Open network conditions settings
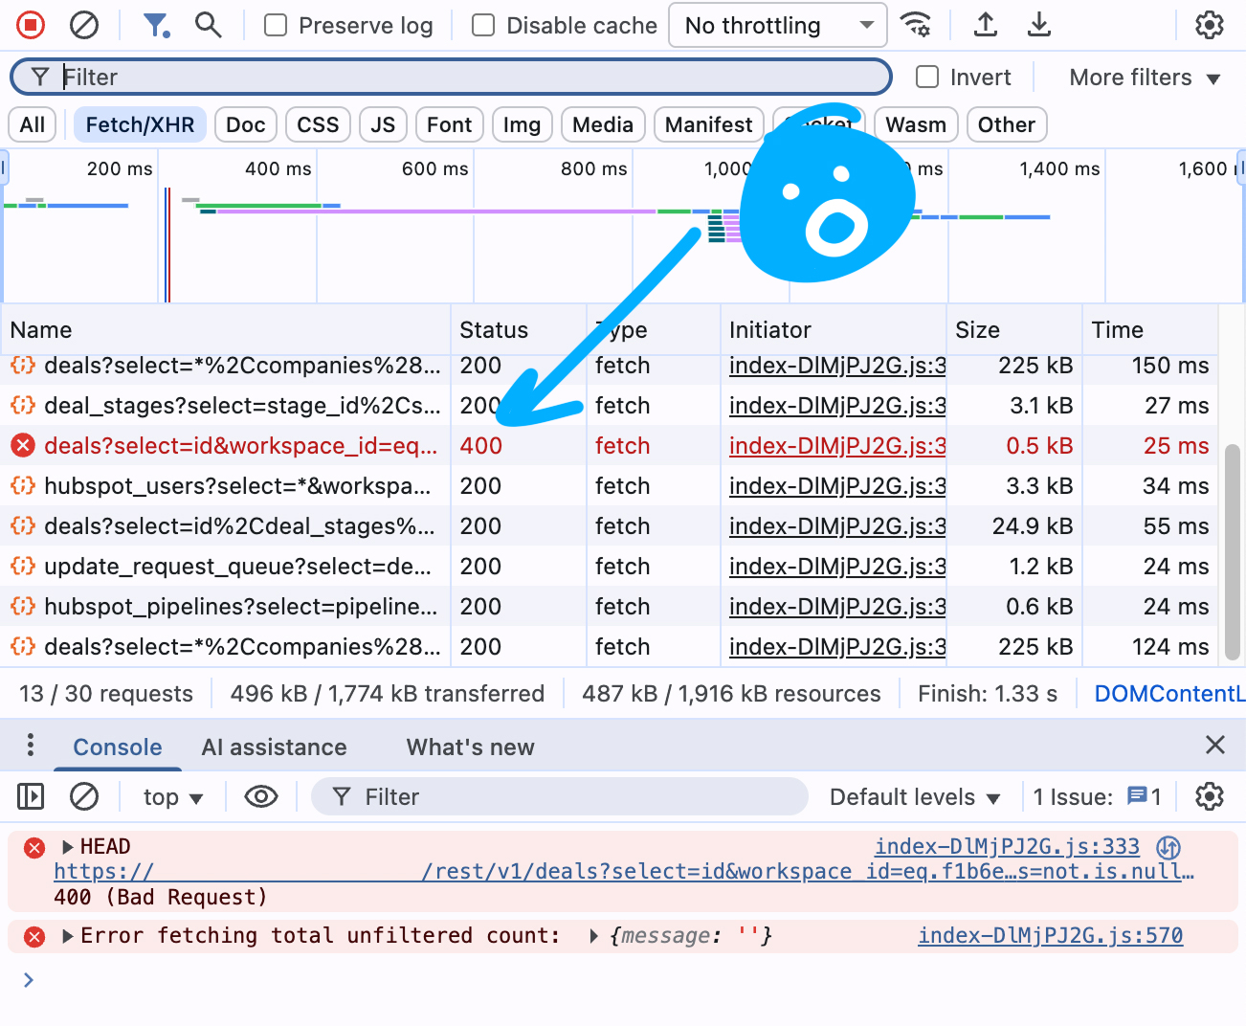Screen dimensions: 1246x1026 [917, 25]
